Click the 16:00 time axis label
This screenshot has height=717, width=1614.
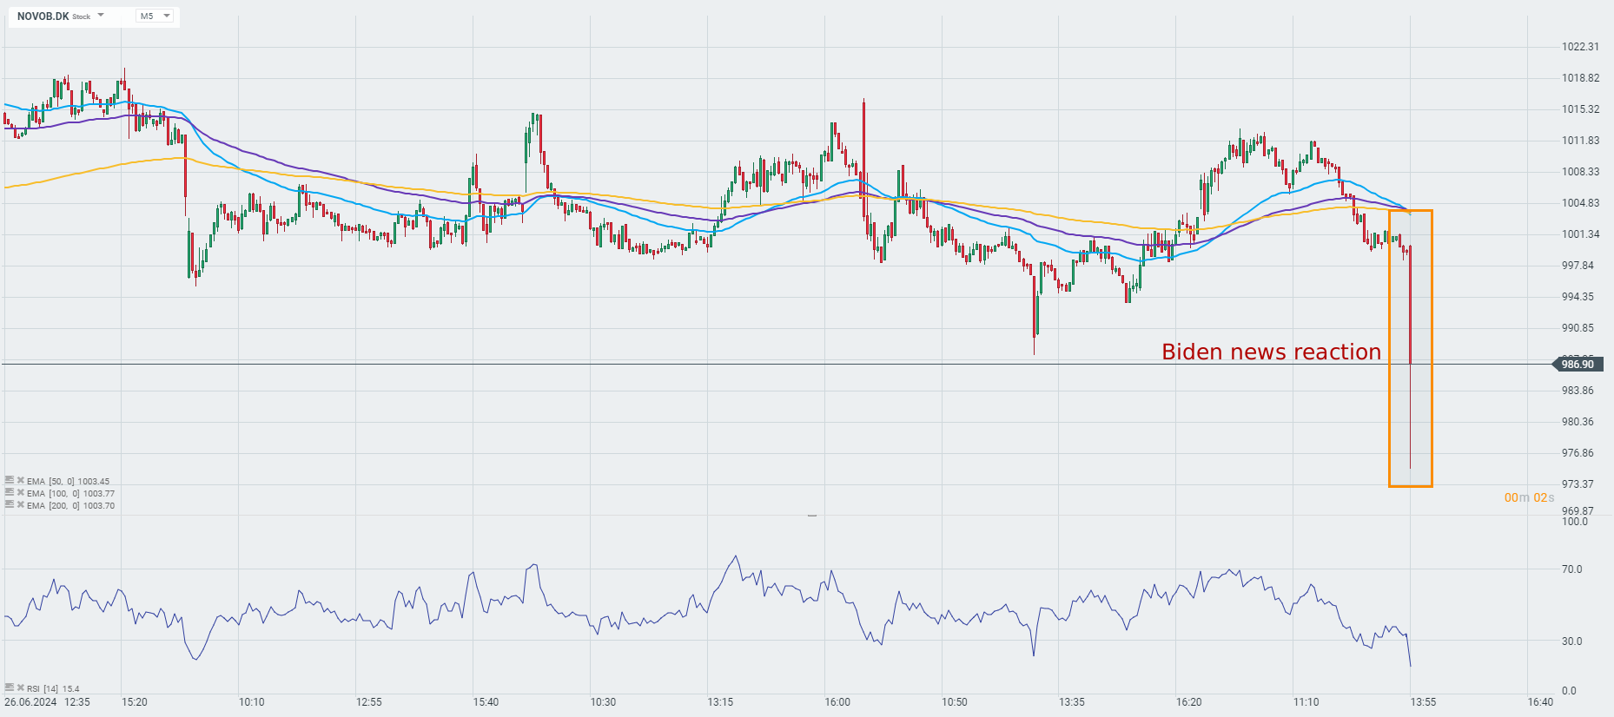(x=837, y=702)
